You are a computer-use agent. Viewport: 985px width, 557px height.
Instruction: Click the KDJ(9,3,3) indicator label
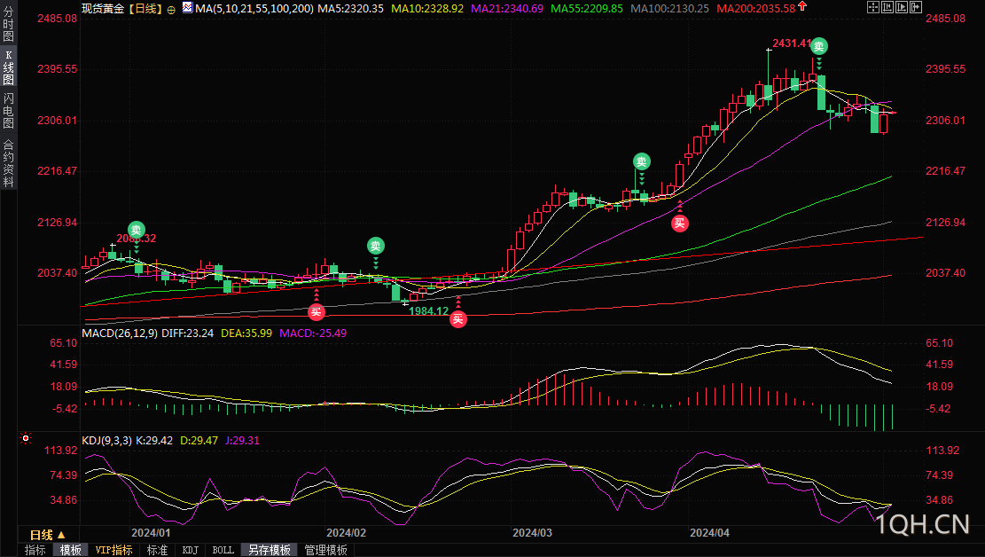[106, 441]
